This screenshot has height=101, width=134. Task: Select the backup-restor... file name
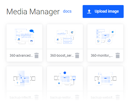pyautogui.click(x=61, y=98)
